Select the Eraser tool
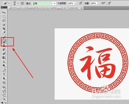The image size is (129, 104). 4,53
